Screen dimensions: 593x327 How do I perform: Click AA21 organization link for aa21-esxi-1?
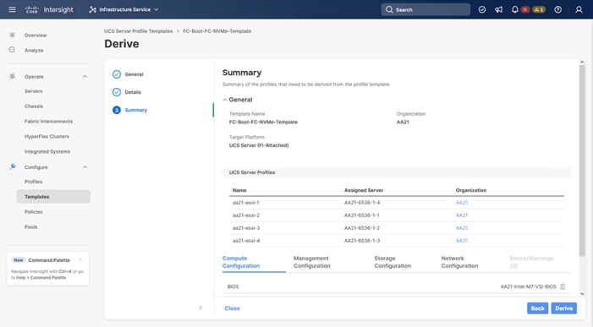click(x=461, y=203)
